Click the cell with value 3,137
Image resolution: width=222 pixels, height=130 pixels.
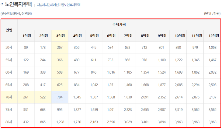point(212,97)
